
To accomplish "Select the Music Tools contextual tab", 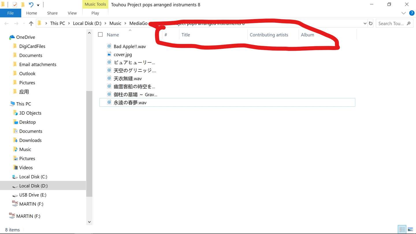I will (x=95, y=4).
